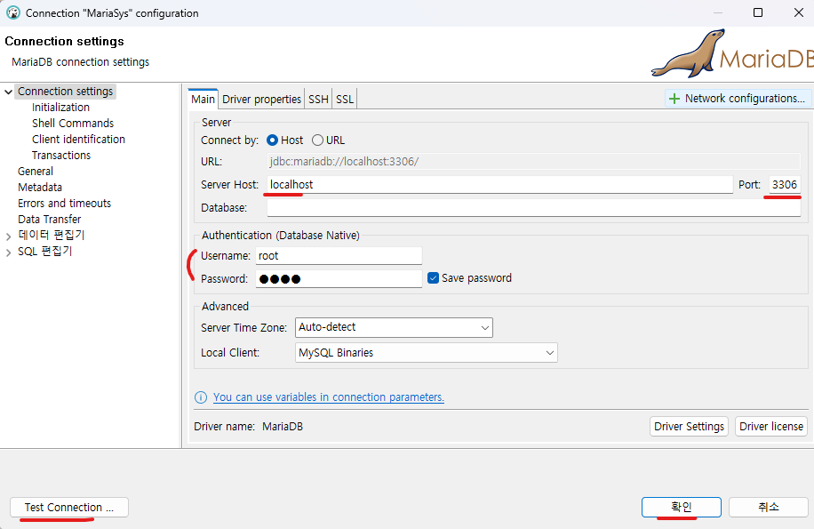Maximize the configuration window
Image resolution: width=814 pixels, height=529 pixels.
758,12
